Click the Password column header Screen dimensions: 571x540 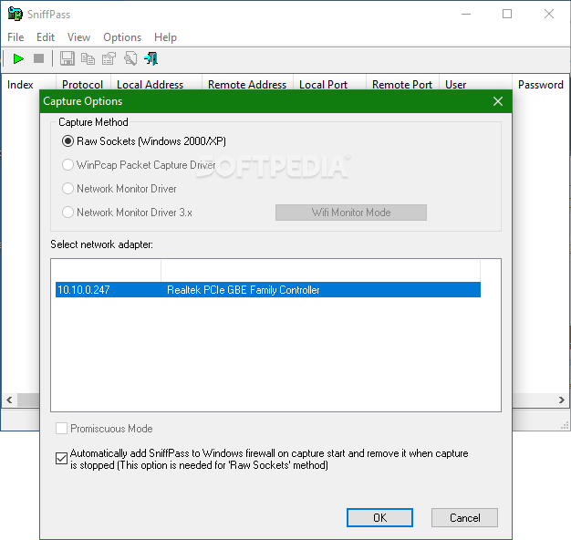point(540,85)
